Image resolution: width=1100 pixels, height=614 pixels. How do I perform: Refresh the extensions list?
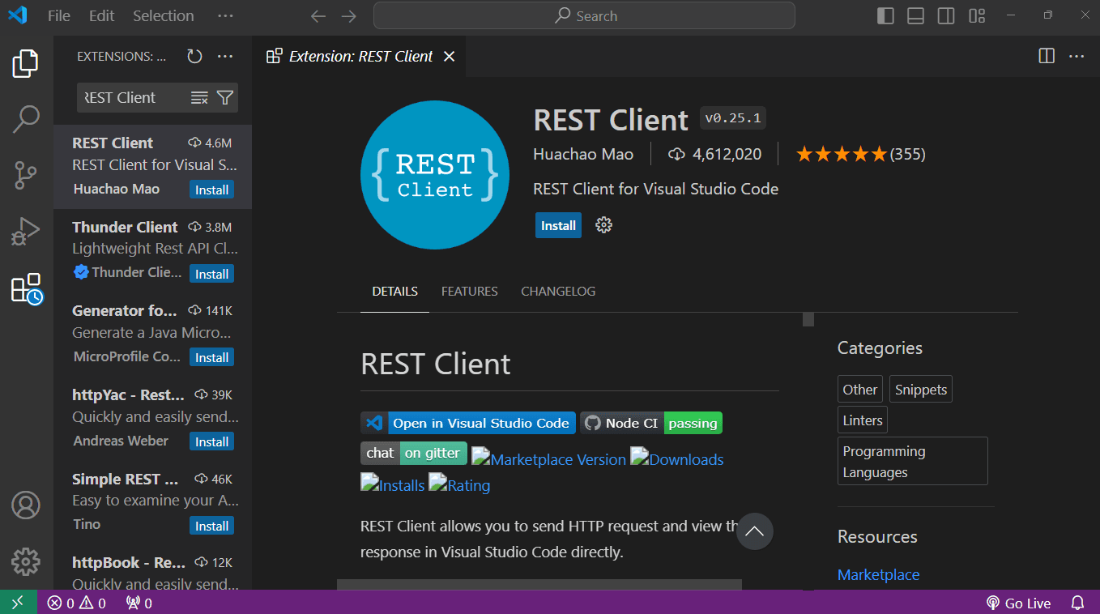[194, 56]
